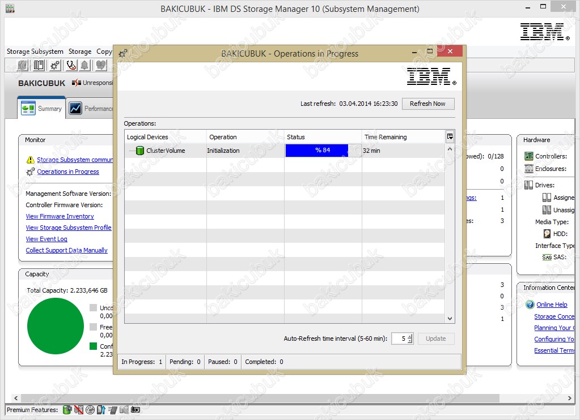The height and width of the screenshot is (420, 580).
Task: Click the 84% initialization progress bar
Action: [323, 151]
